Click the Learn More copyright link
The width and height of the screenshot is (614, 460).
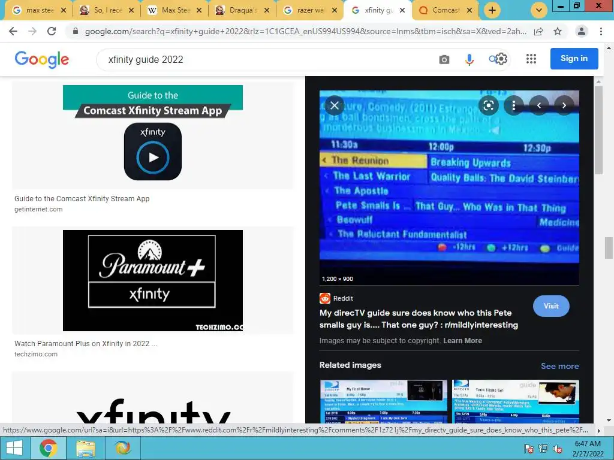click(x=462, y=341)
